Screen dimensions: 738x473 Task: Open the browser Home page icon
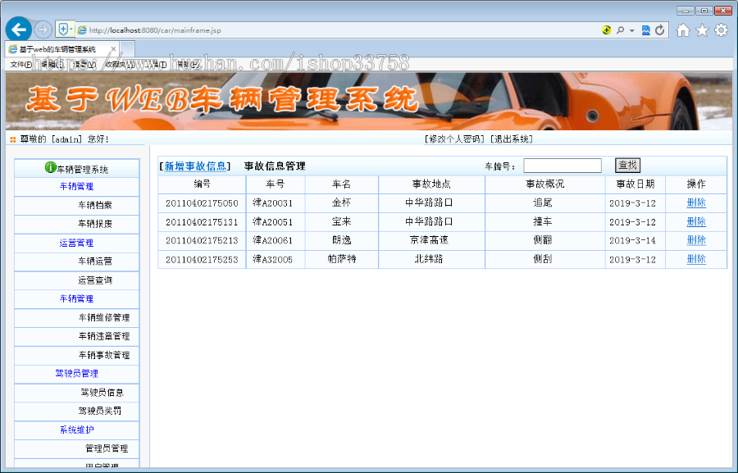pyautogui.click(x=683, y=30)
